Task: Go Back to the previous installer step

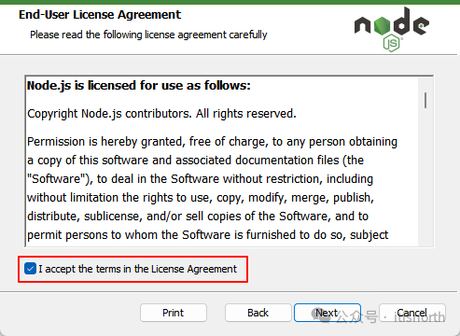Action: pos(258,313)
